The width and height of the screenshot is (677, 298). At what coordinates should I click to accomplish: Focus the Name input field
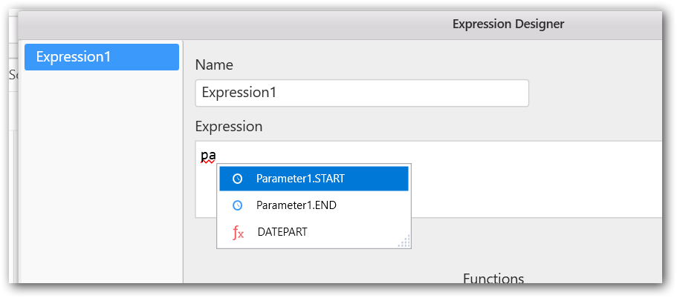point(361,93)
